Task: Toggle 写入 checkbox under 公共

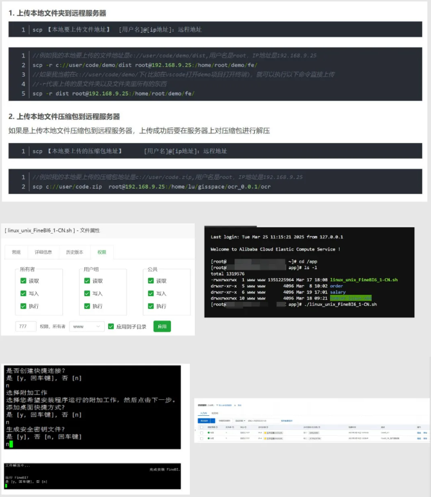Action: click(151, 294)
